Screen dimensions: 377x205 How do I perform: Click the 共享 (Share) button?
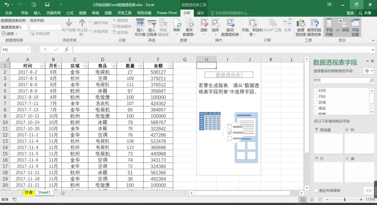tap(365, 13)
